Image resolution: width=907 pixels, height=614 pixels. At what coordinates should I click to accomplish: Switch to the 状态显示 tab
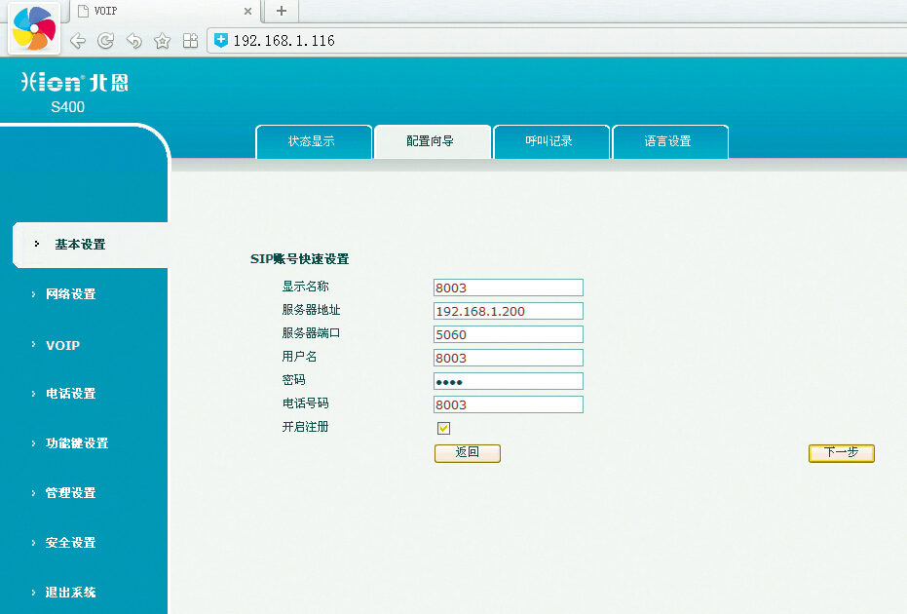[314, 141]
